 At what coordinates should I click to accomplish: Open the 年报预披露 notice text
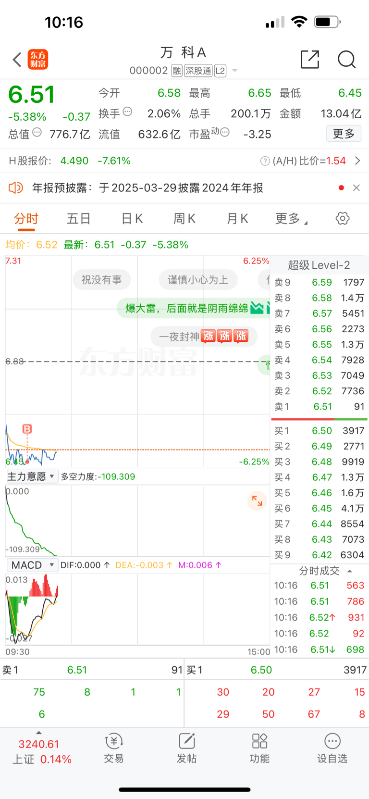[148, 188]
